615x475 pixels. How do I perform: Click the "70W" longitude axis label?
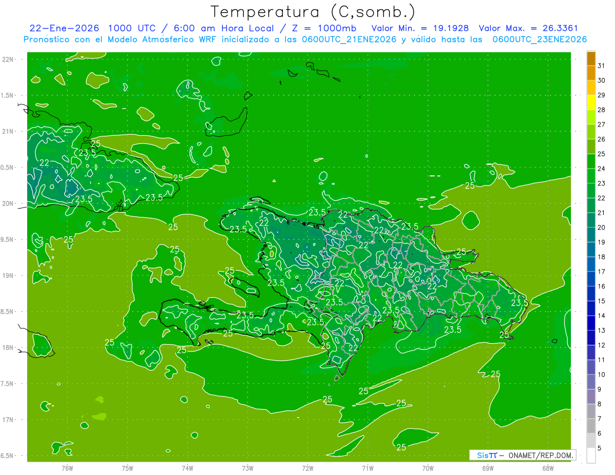point(428,468)
